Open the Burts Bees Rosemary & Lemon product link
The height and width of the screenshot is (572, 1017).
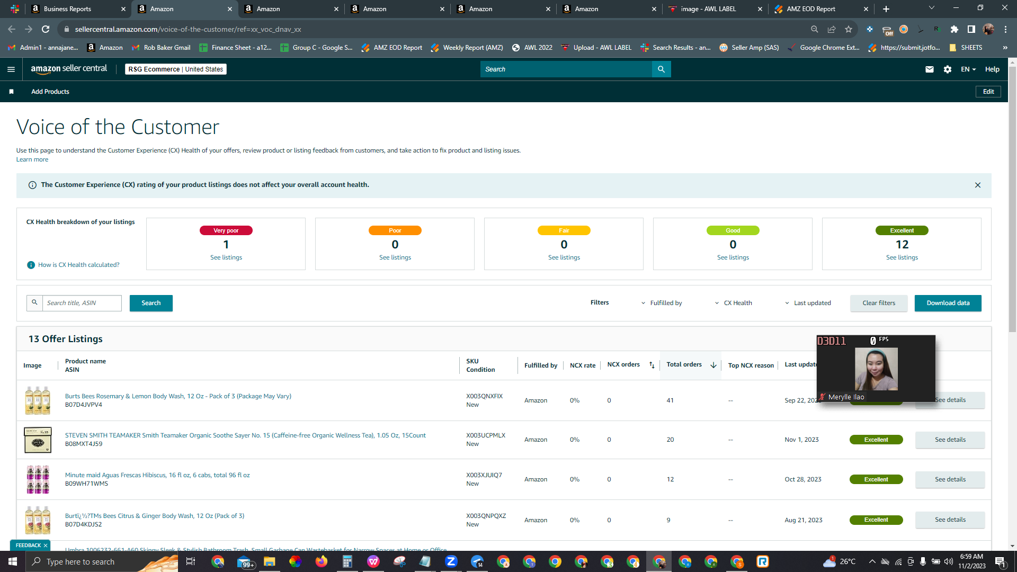[x=178, y=396]
